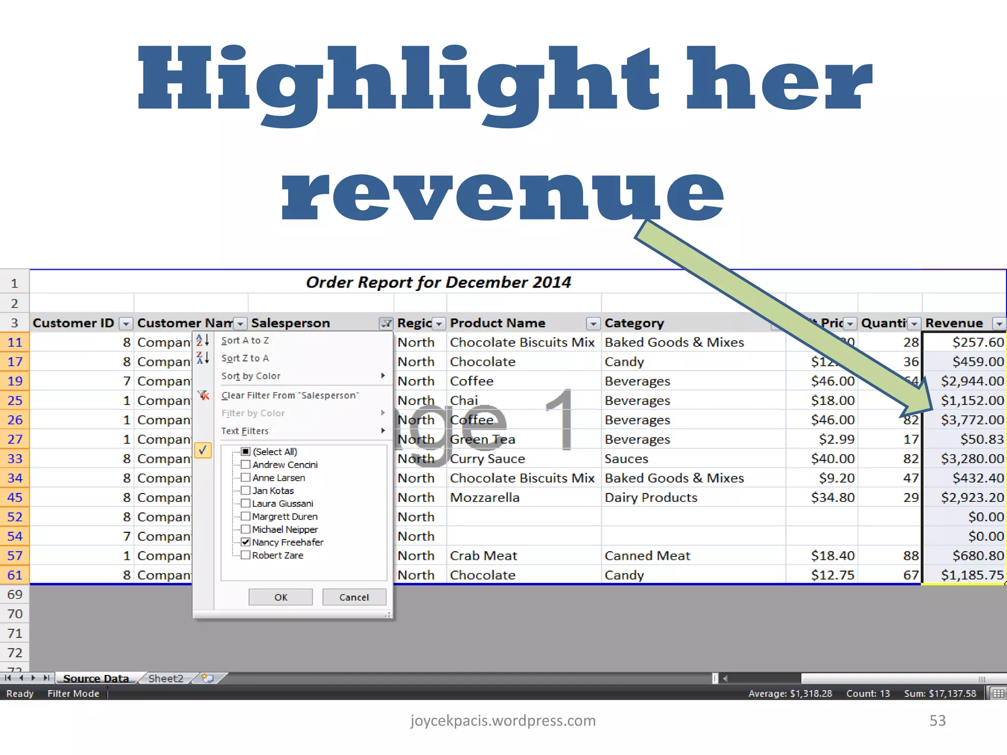Click the $257.60 revenue cell
The width and height of the screenshot is (1007, 755).
964,342
